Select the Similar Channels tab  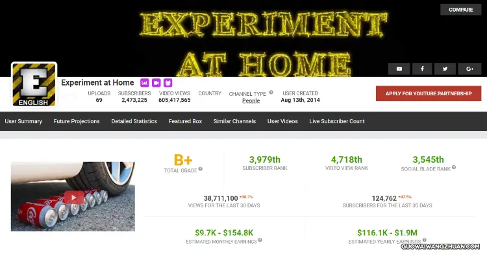click(234, 121)
